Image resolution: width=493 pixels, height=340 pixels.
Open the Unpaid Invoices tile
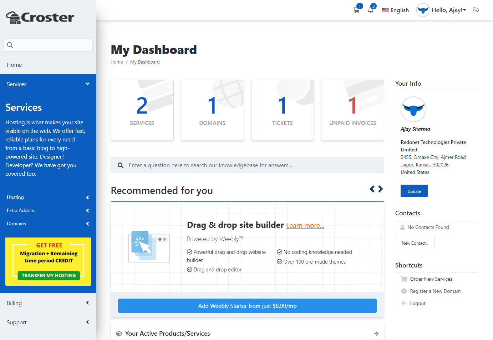(352, 110)
